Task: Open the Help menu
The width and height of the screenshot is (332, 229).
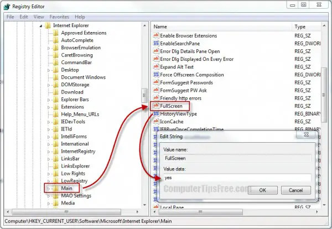Action: tap(80, 17)
